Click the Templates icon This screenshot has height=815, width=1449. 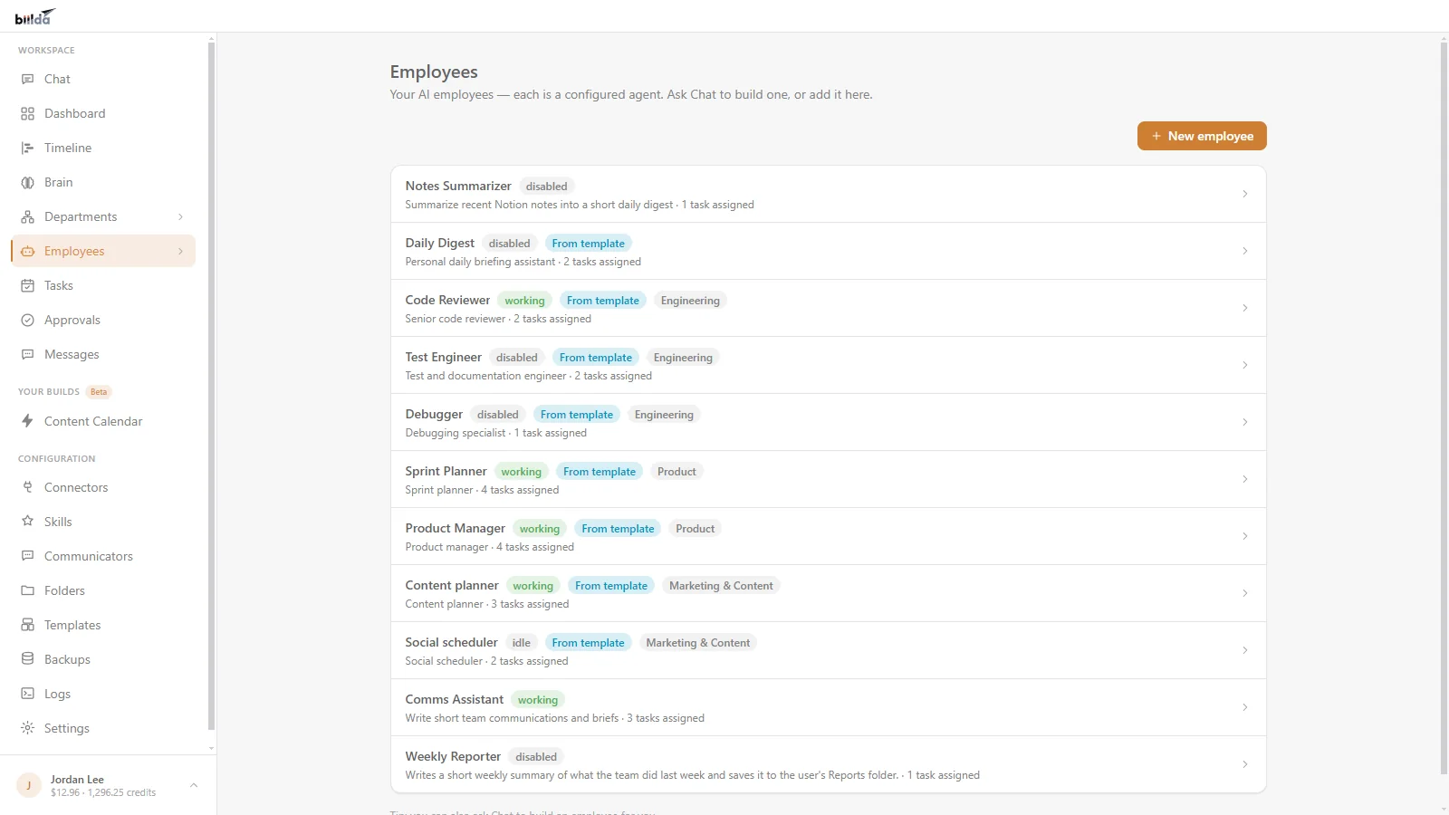(27, 625)
